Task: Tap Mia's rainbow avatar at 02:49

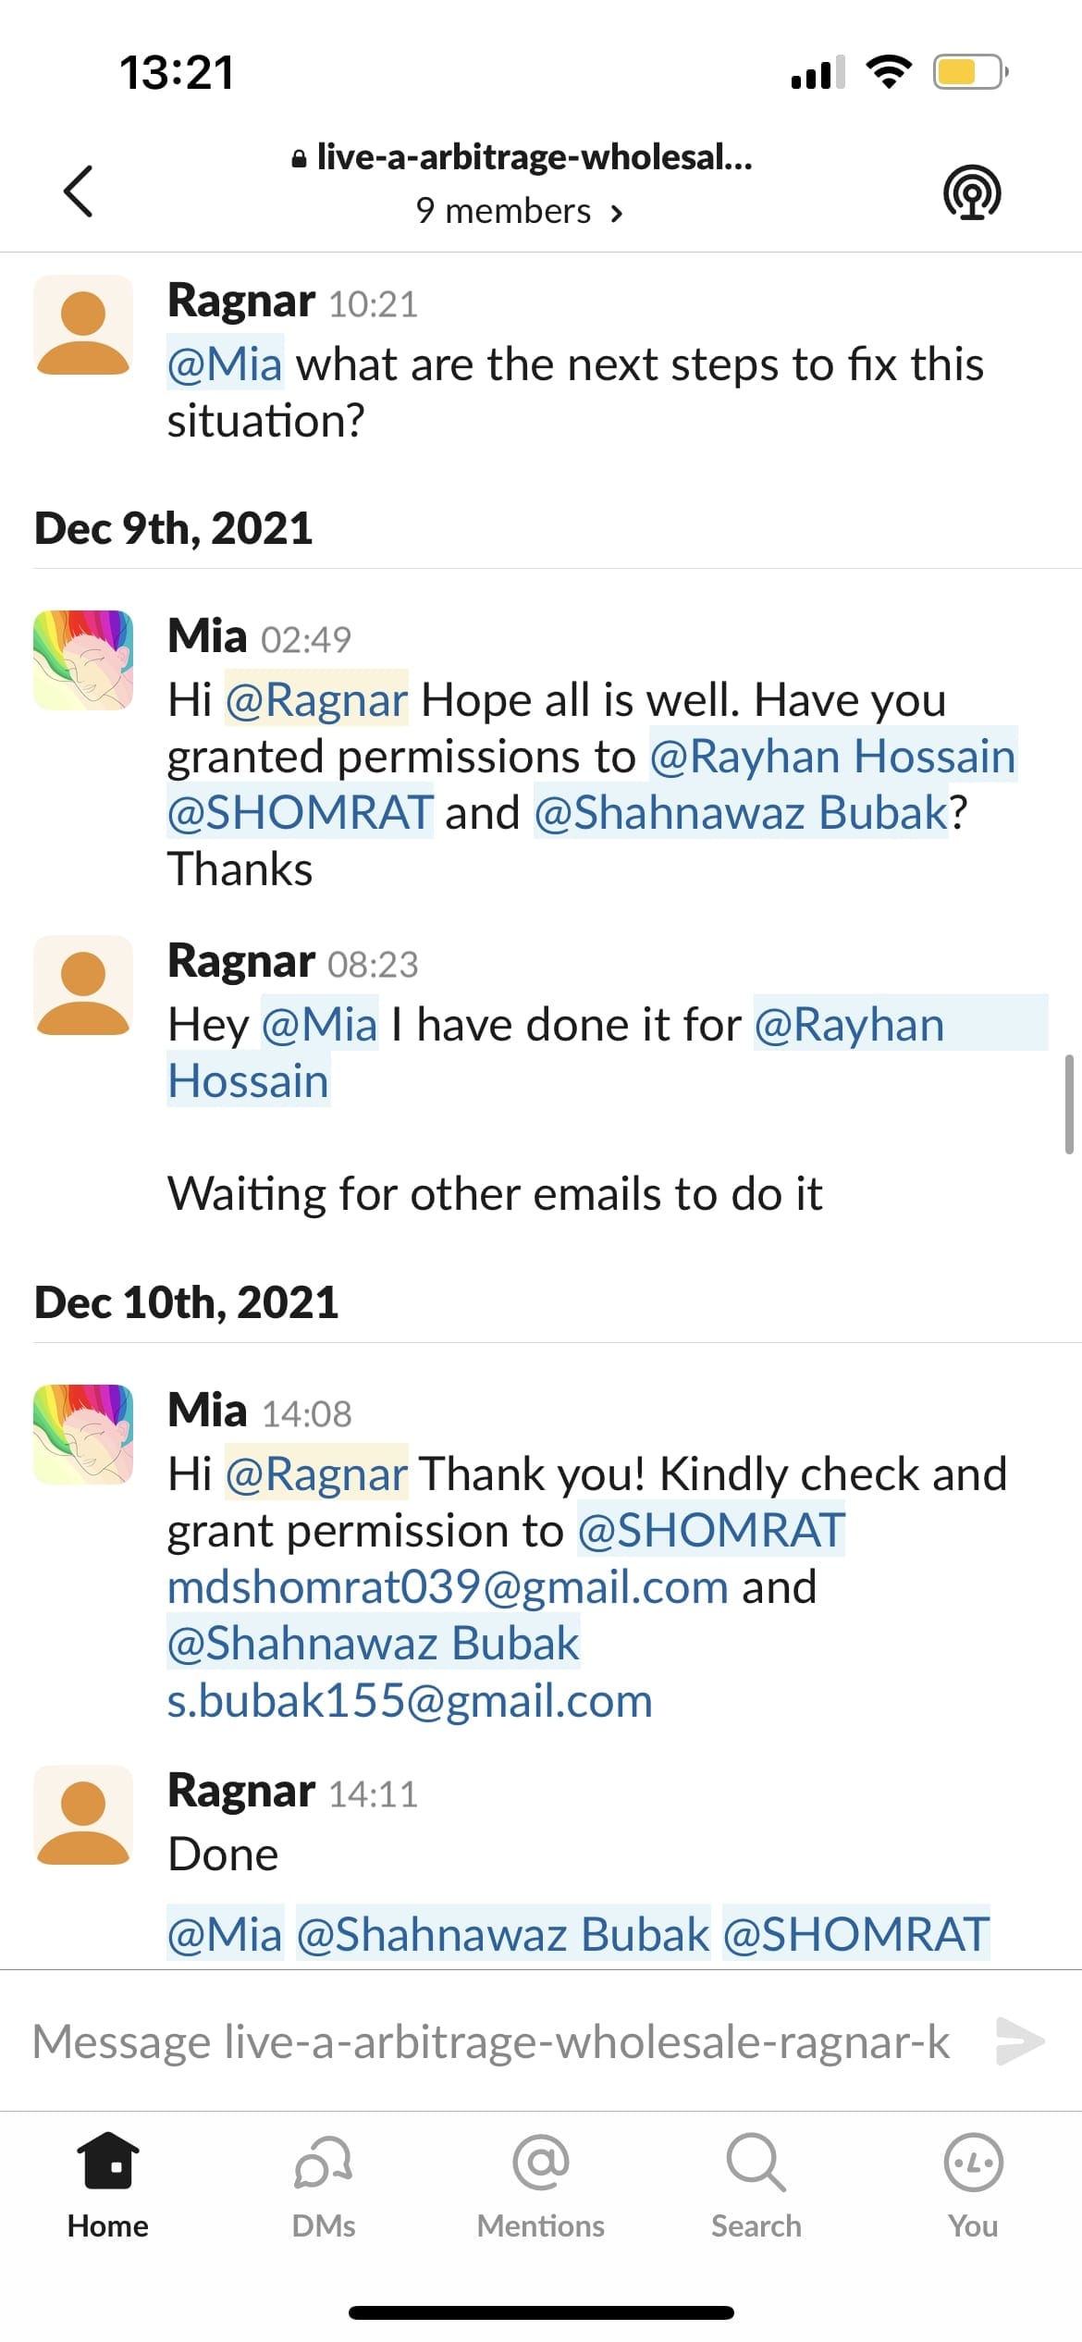Action: coord(83,659)
